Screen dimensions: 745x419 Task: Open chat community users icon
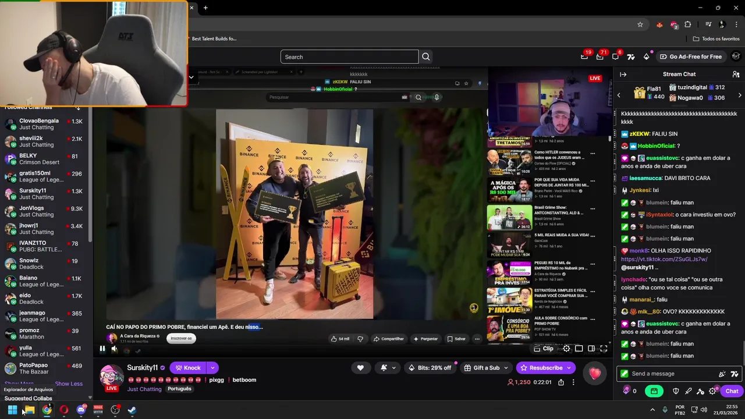coord(736,74)
